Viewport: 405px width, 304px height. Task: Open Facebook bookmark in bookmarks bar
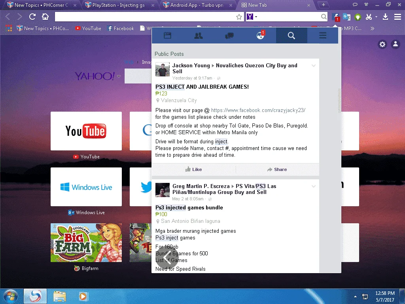click(x=121, y=28)
